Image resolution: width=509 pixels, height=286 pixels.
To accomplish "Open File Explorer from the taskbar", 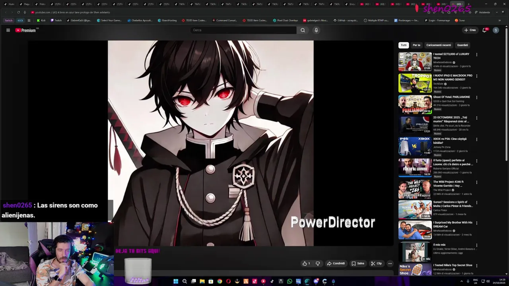I will pyautogui.click(x=202, y=281).
